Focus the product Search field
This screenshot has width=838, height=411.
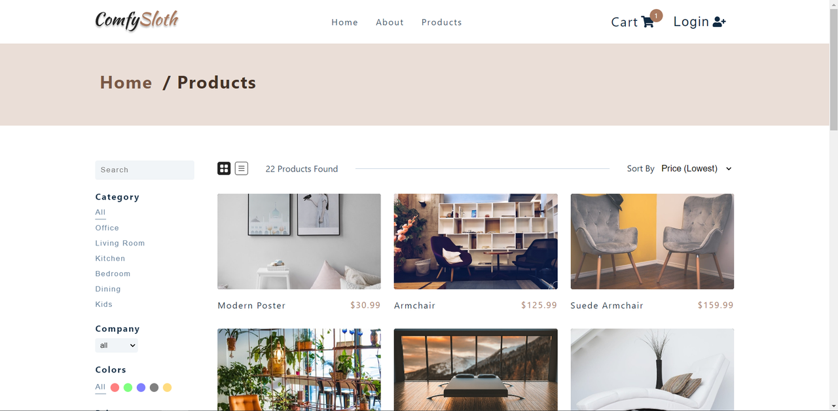145,170
